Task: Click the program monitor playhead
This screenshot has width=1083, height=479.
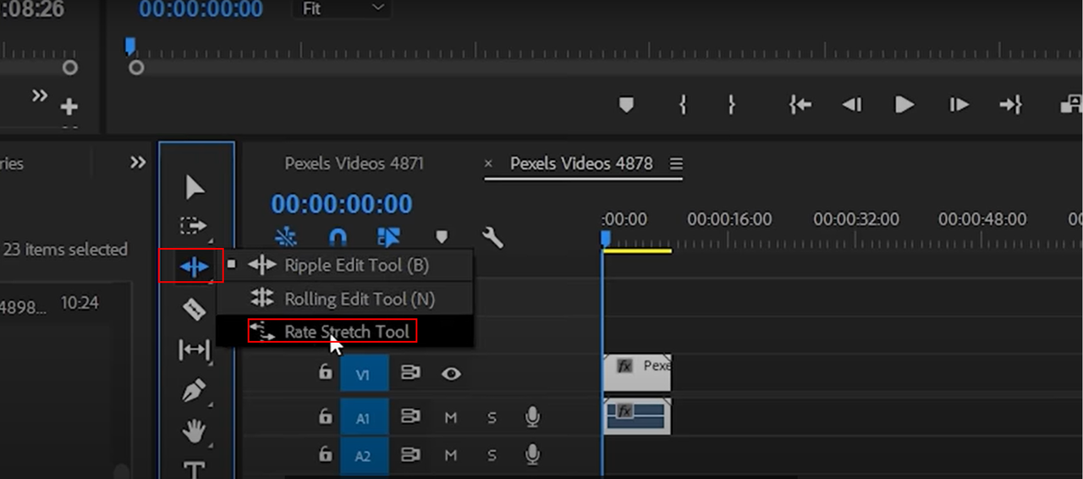Action: click(x=129, y=45)
